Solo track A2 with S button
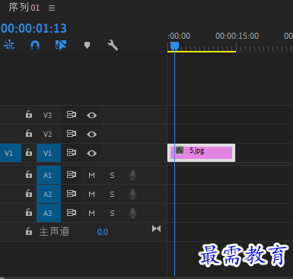This screenshot has height=279, width=293. [112, 195]
